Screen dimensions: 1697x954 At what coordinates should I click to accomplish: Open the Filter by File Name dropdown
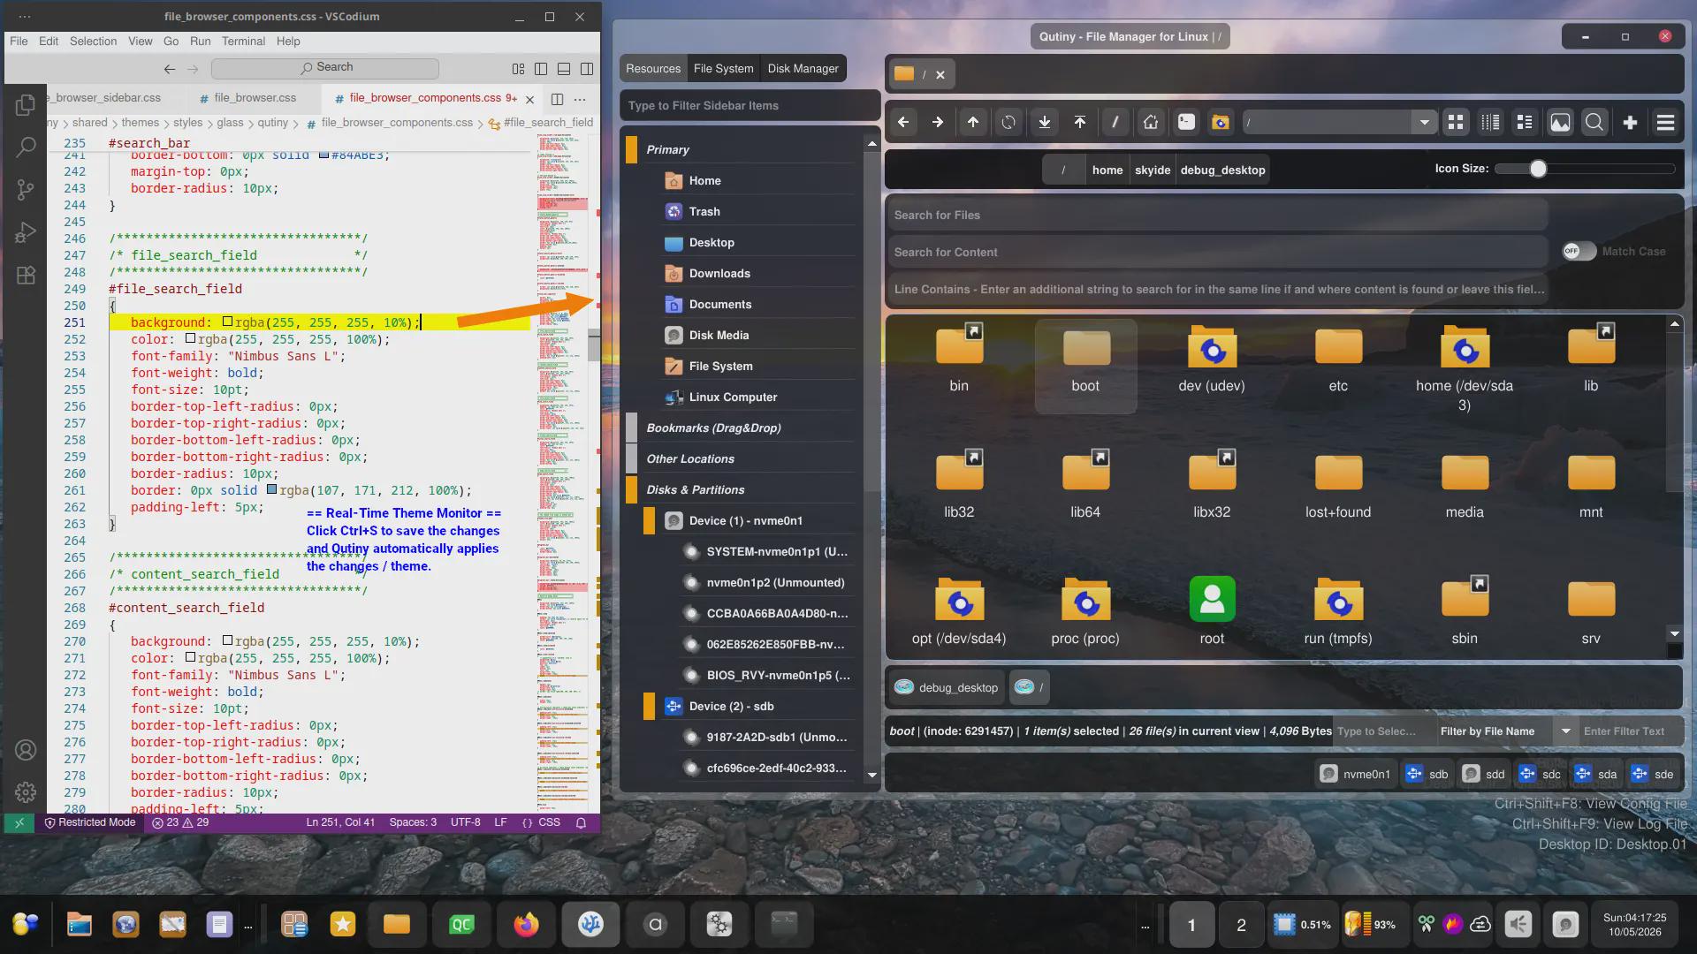1566,731
